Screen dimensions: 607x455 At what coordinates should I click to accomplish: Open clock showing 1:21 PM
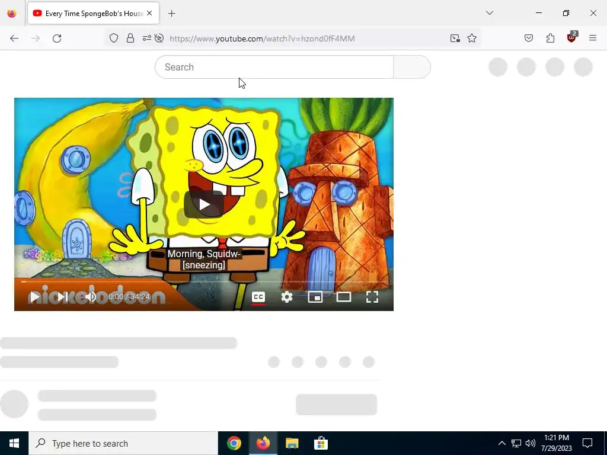pyautogui.click(x=556, y=443)
